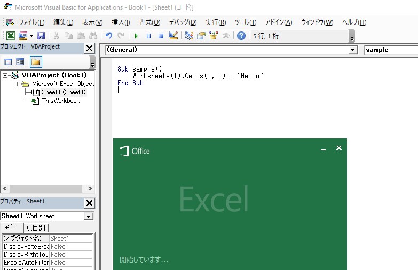The width and height of the screenshot is (418, 270).
Task: Open Project Explorer toolbar icon
Action: coord(189,36)
